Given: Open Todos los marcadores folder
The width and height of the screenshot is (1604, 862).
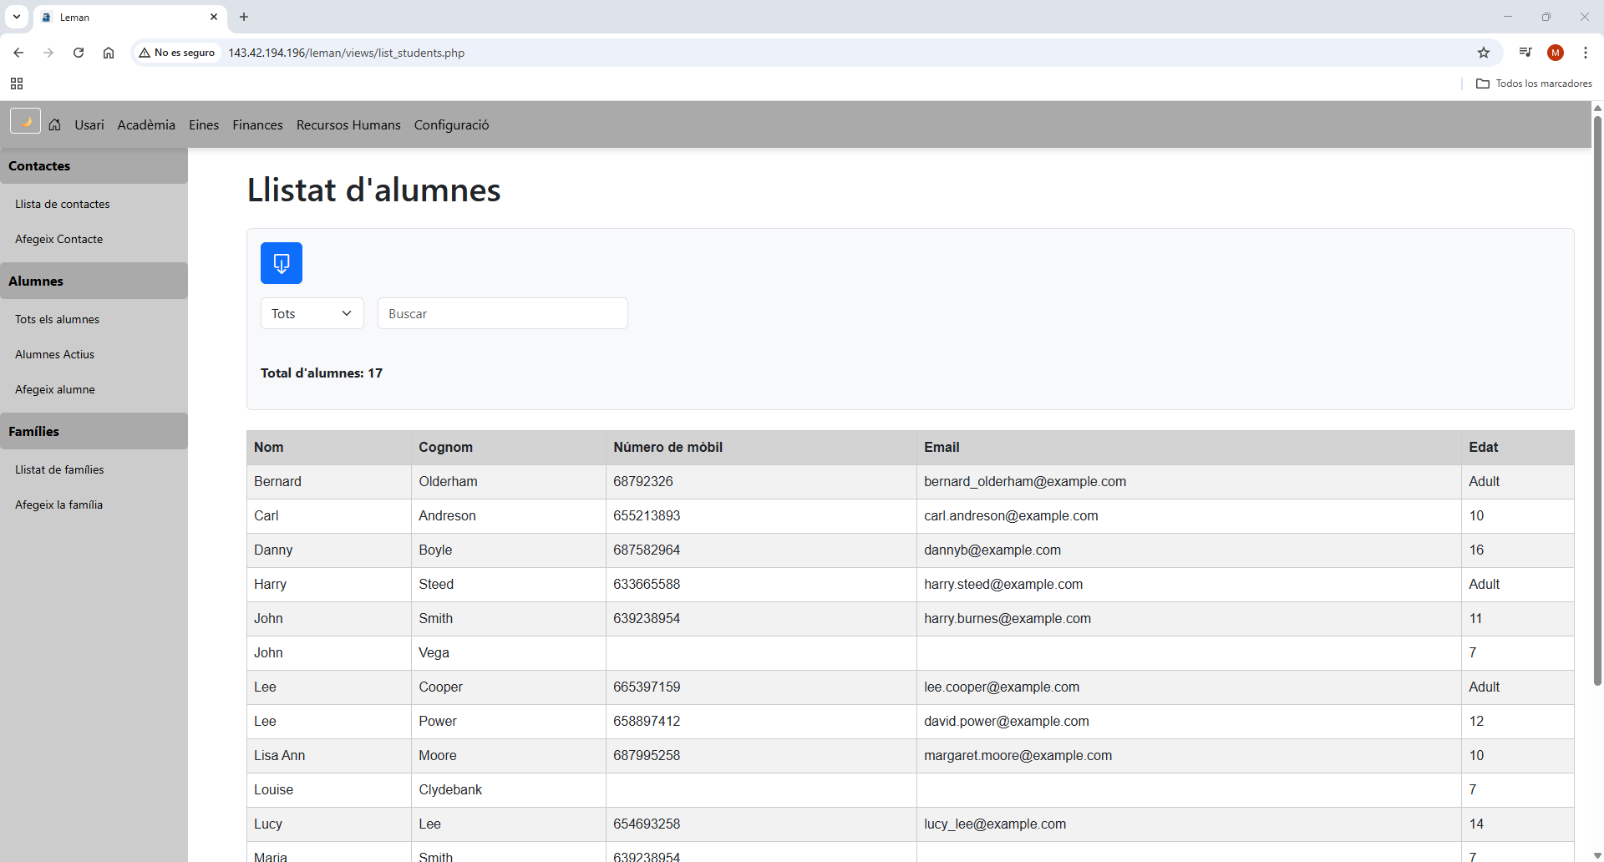Looking at the screenshot, I should coord(1534,84).
